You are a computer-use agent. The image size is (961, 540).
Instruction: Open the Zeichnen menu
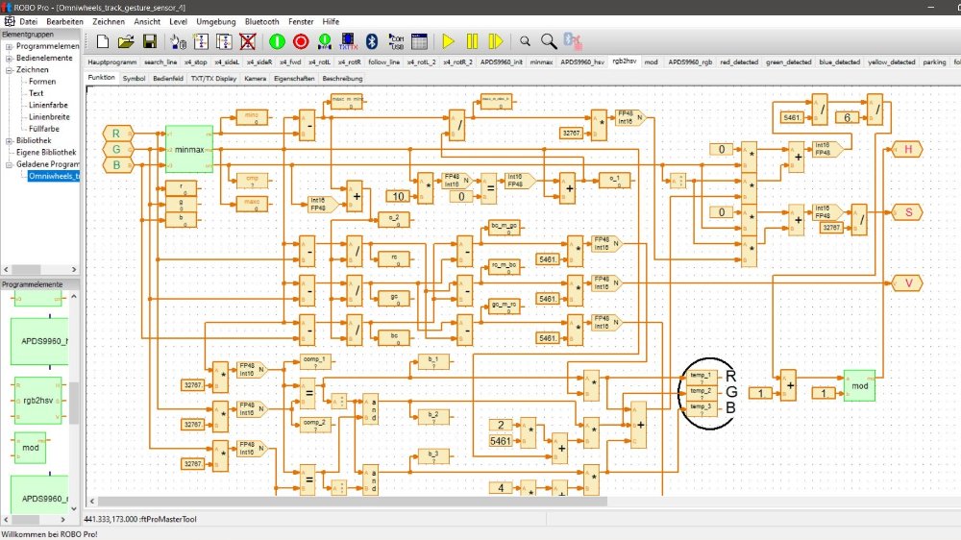(109, 21)
